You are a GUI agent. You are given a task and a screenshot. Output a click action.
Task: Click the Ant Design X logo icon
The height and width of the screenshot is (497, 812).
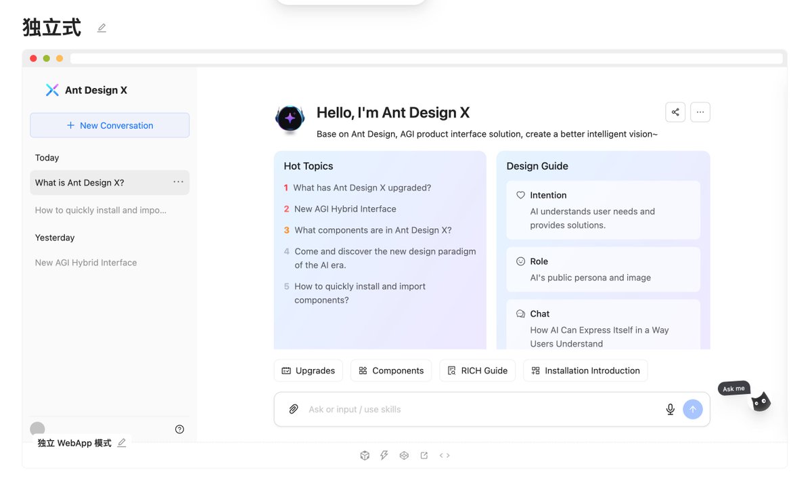[x=52, y=90]
